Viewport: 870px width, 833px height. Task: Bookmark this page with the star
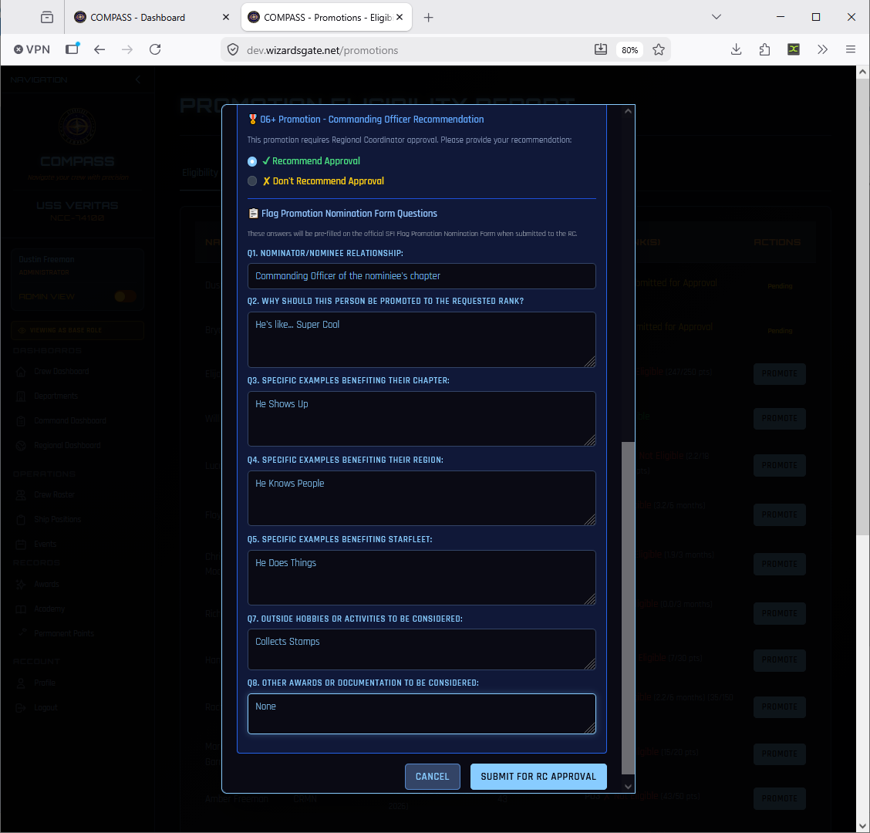tap(659, 49)
